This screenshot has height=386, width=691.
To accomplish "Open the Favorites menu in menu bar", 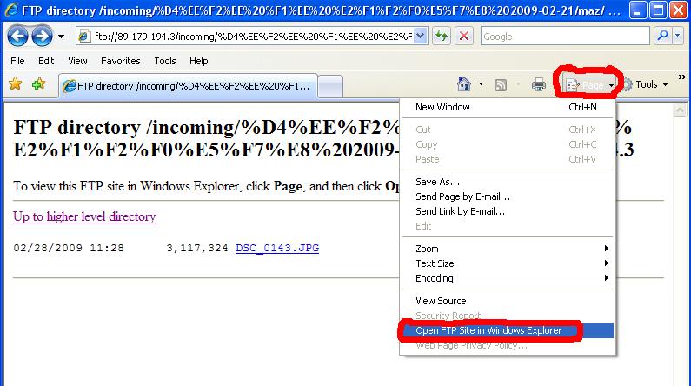I will pyautogui.click(x=120, y=61).
